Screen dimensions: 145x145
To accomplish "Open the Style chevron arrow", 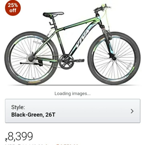I will [132, 111].
